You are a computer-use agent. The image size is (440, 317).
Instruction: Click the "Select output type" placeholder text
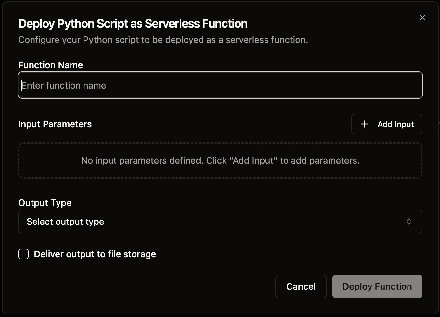pos(65,222)
